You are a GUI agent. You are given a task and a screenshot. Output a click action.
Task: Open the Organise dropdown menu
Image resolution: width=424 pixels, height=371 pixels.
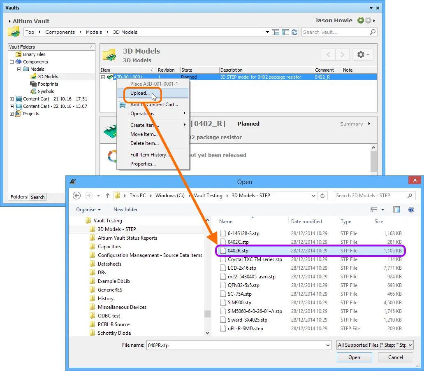click(88, 210)
